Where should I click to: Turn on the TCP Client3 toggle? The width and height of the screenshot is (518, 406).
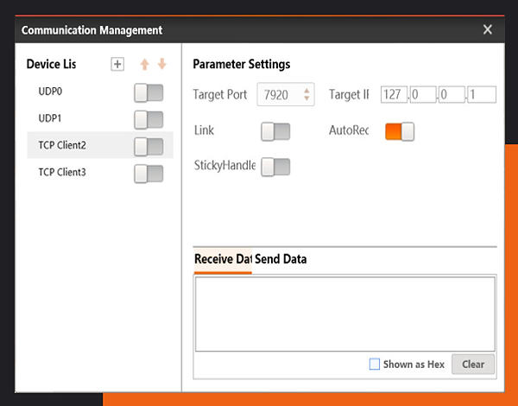[148, 174]
